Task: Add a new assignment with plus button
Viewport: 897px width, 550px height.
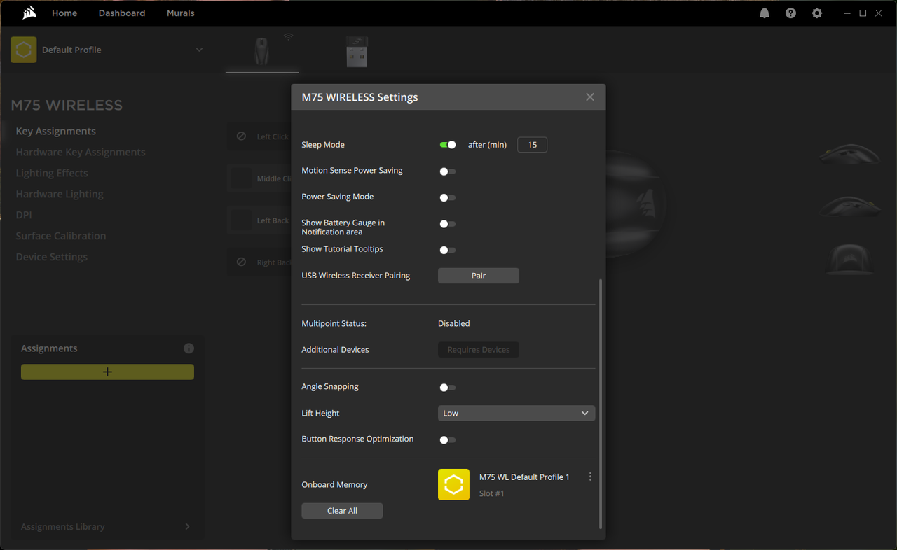Action: coord(107,372)
